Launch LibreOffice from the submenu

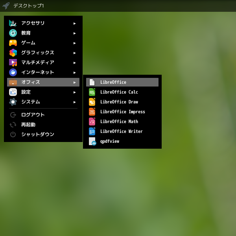tap(122, 82)
